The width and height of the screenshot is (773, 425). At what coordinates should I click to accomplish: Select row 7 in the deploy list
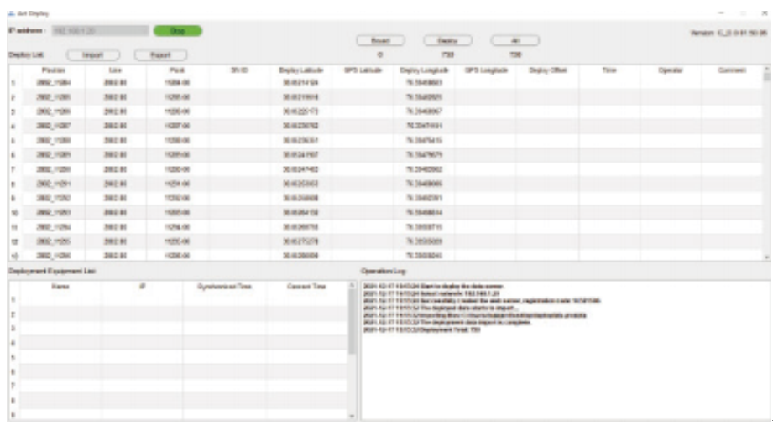pyautogui.click(x=385, y=169)
